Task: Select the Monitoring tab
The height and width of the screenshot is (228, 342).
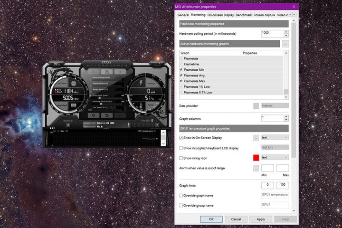Action: click(x=198, y=15)
